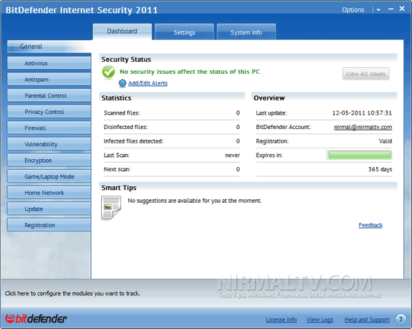
Task: Open the Options menu
Action: [x=353, y=10]
